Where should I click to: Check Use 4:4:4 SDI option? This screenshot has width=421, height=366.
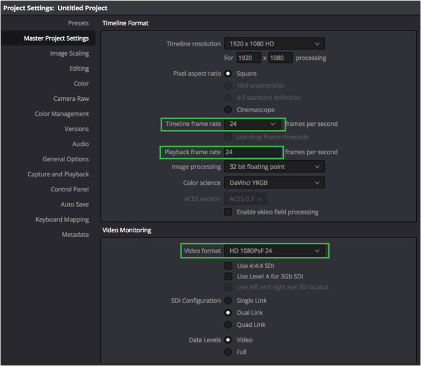coord(229,266)
